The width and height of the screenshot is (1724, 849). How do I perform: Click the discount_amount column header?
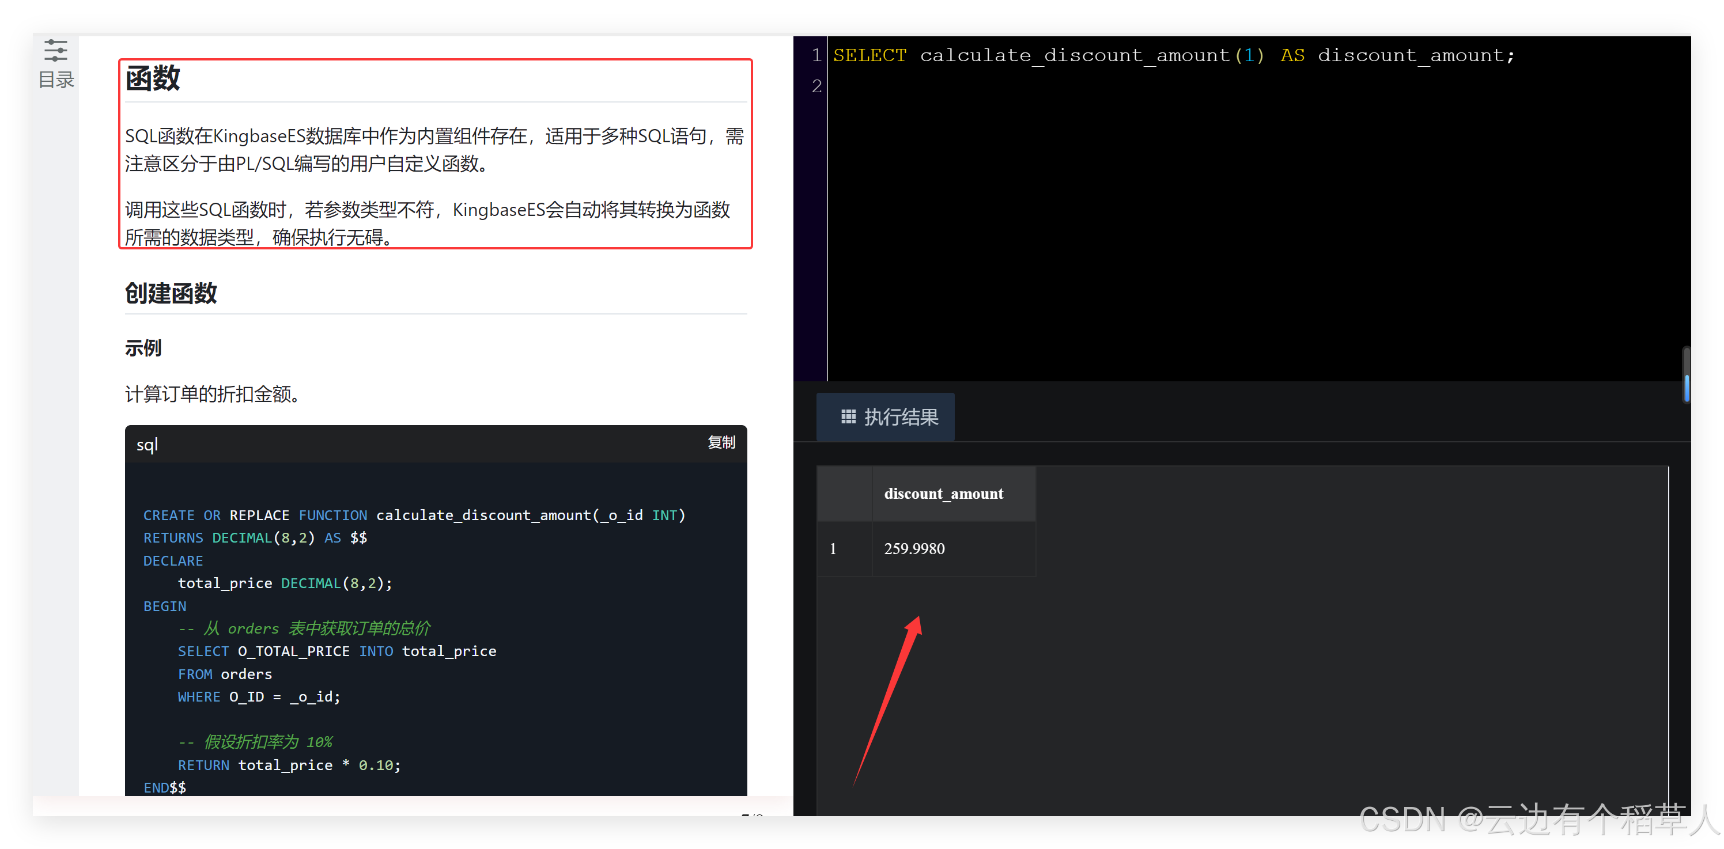point(943,494)
